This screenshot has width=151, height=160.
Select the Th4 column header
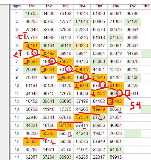[x=82, y=6]
